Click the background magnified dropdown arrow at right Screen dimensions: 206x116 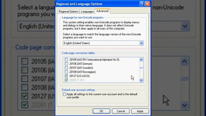coord(185,26)
